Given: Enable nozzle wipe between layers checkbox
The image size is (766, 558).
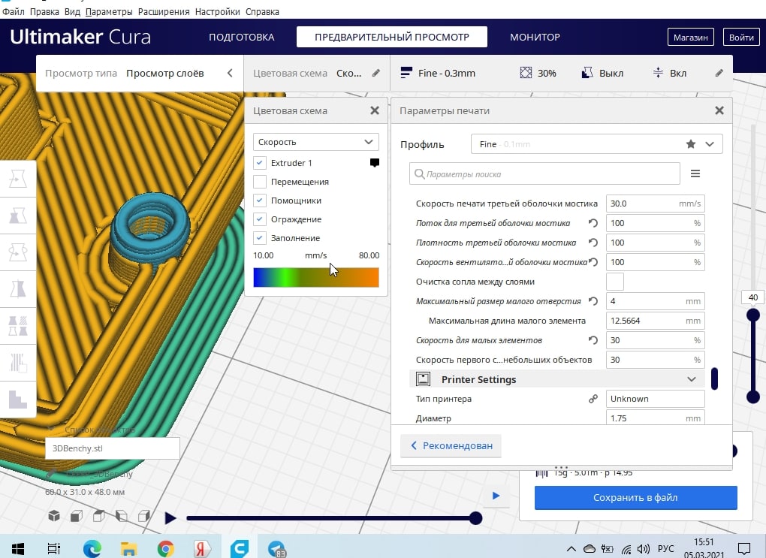Looking at the screenshot, I should 615,282.
